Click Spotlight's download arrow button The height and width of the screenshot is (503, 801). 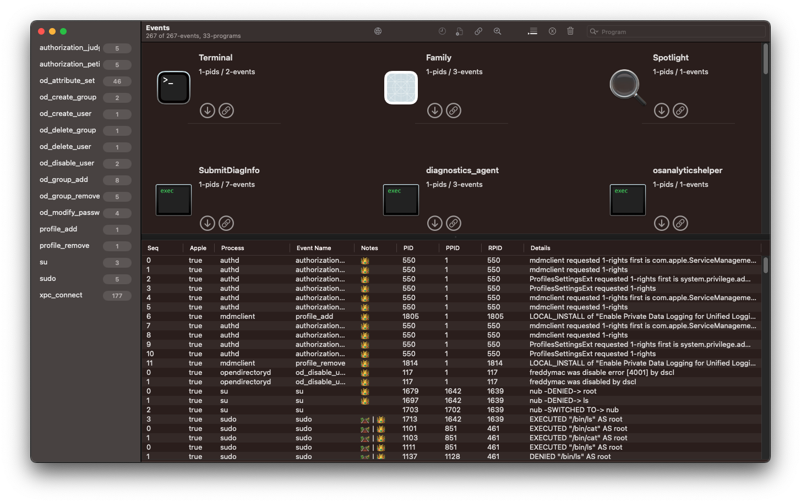pos(662,110)
